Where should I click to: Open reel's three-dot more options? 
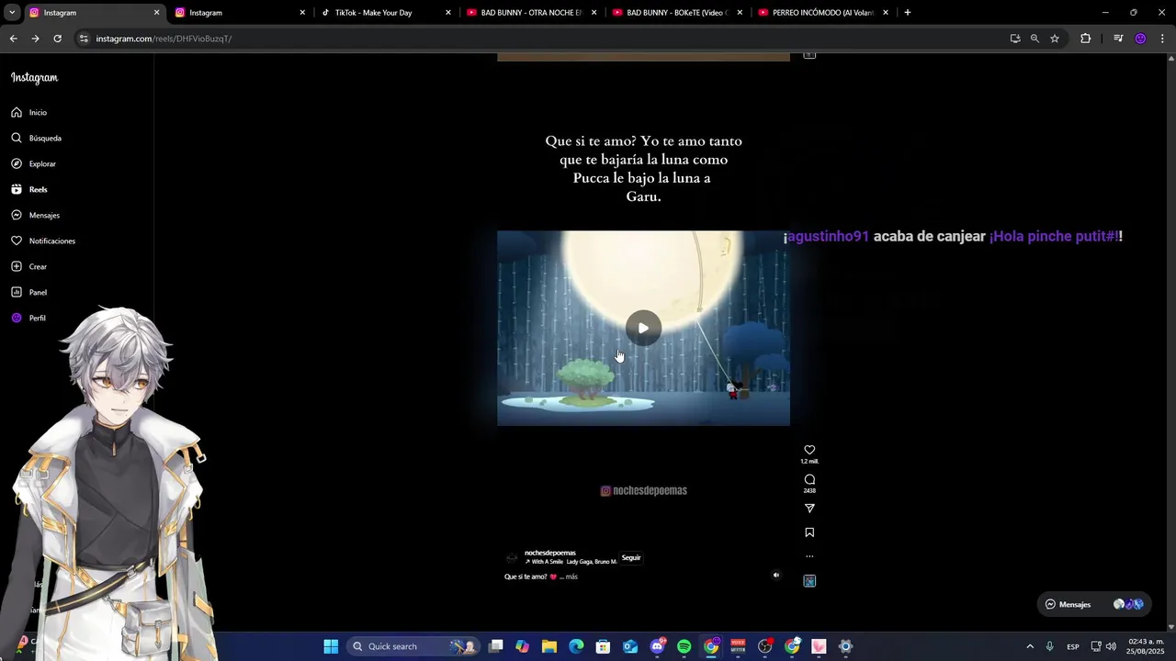point(809,555)
